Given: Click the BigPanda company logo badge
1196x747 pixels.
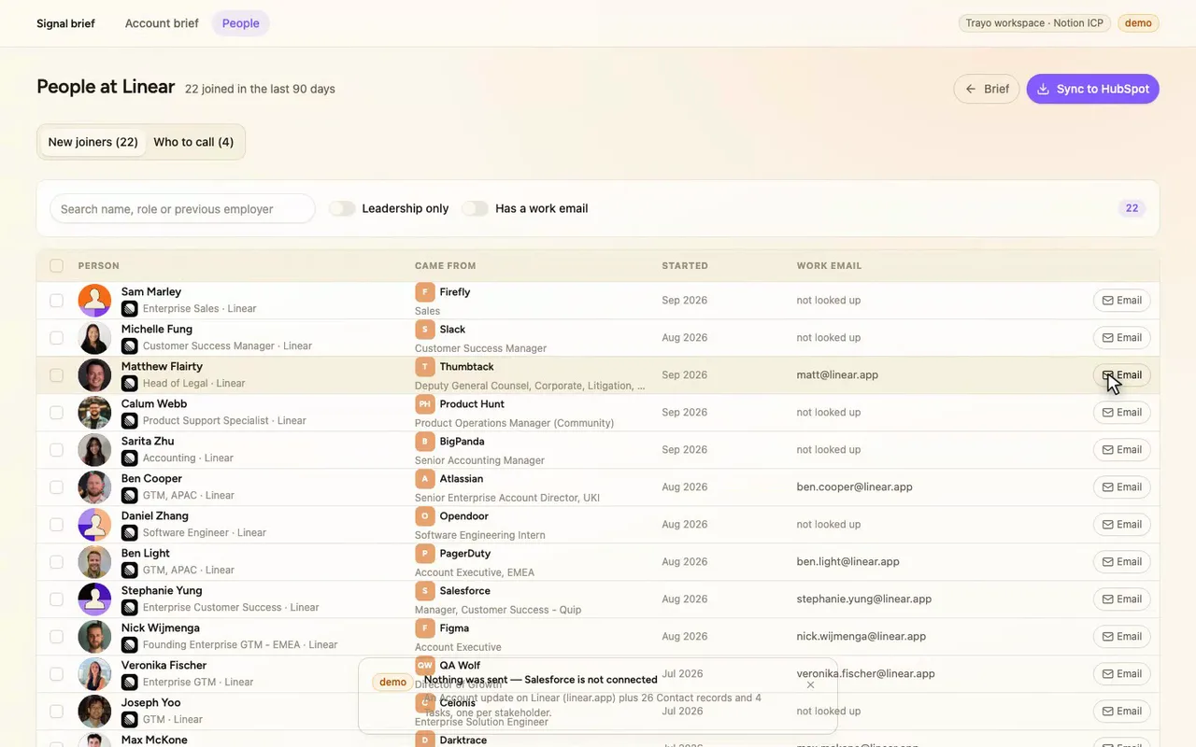Looking at the screenshot, I should coord(425,442).
